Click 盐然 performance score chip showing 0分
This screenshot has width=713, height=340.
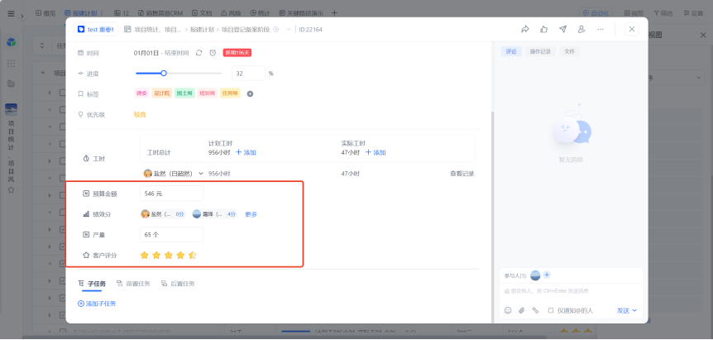click(163, 214)
